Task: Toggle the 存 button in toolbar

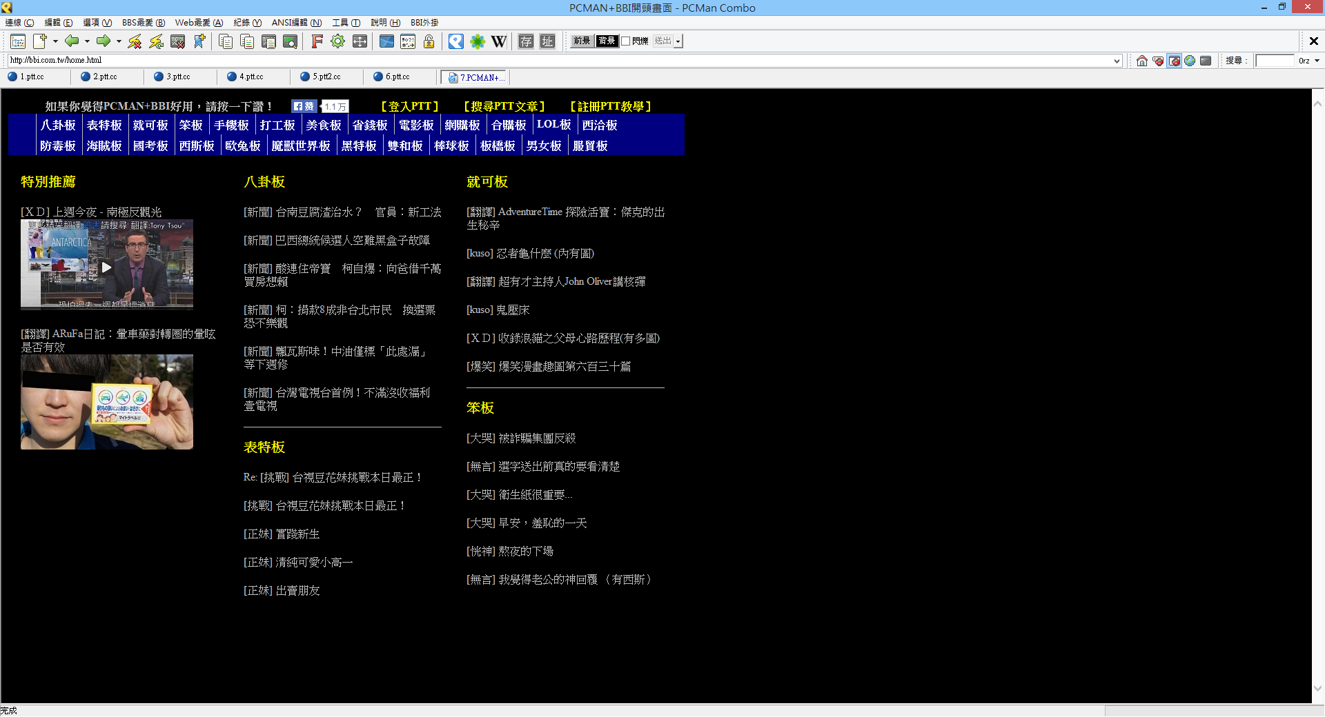Action: click(526, 41)
